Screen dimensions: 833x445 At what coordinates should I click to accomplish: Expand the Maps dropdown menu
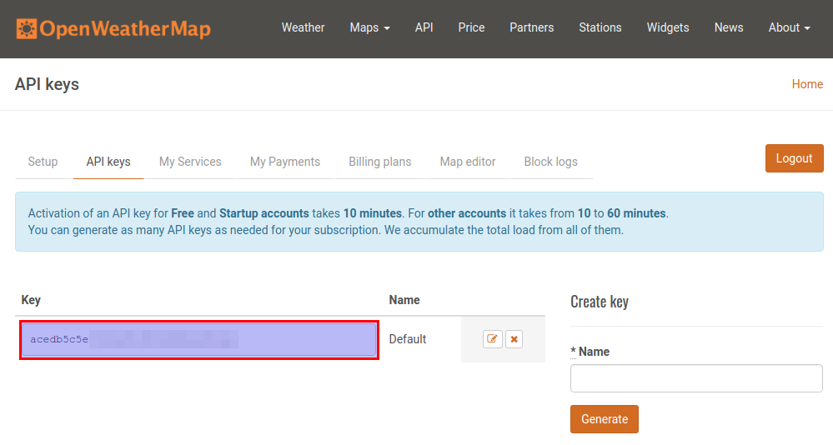point(369,27)
